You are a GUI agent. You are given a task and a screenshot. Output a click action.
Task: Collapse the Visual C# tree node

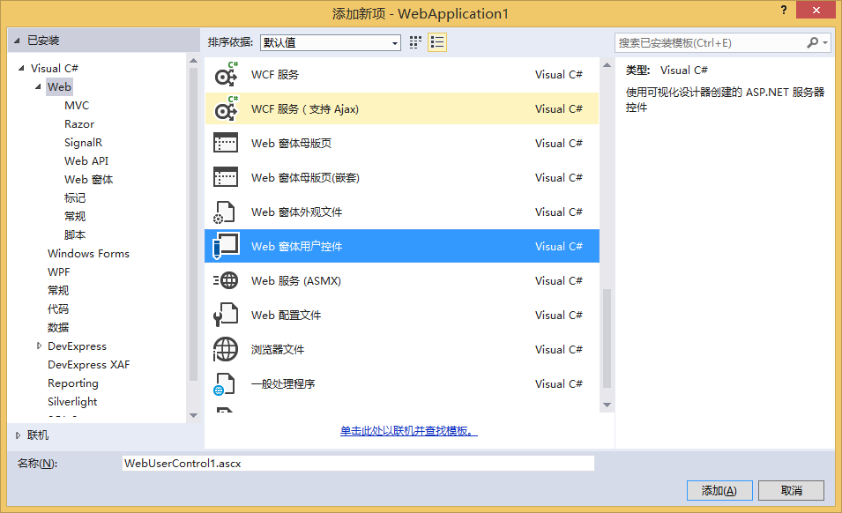click(x=21, y=68)
